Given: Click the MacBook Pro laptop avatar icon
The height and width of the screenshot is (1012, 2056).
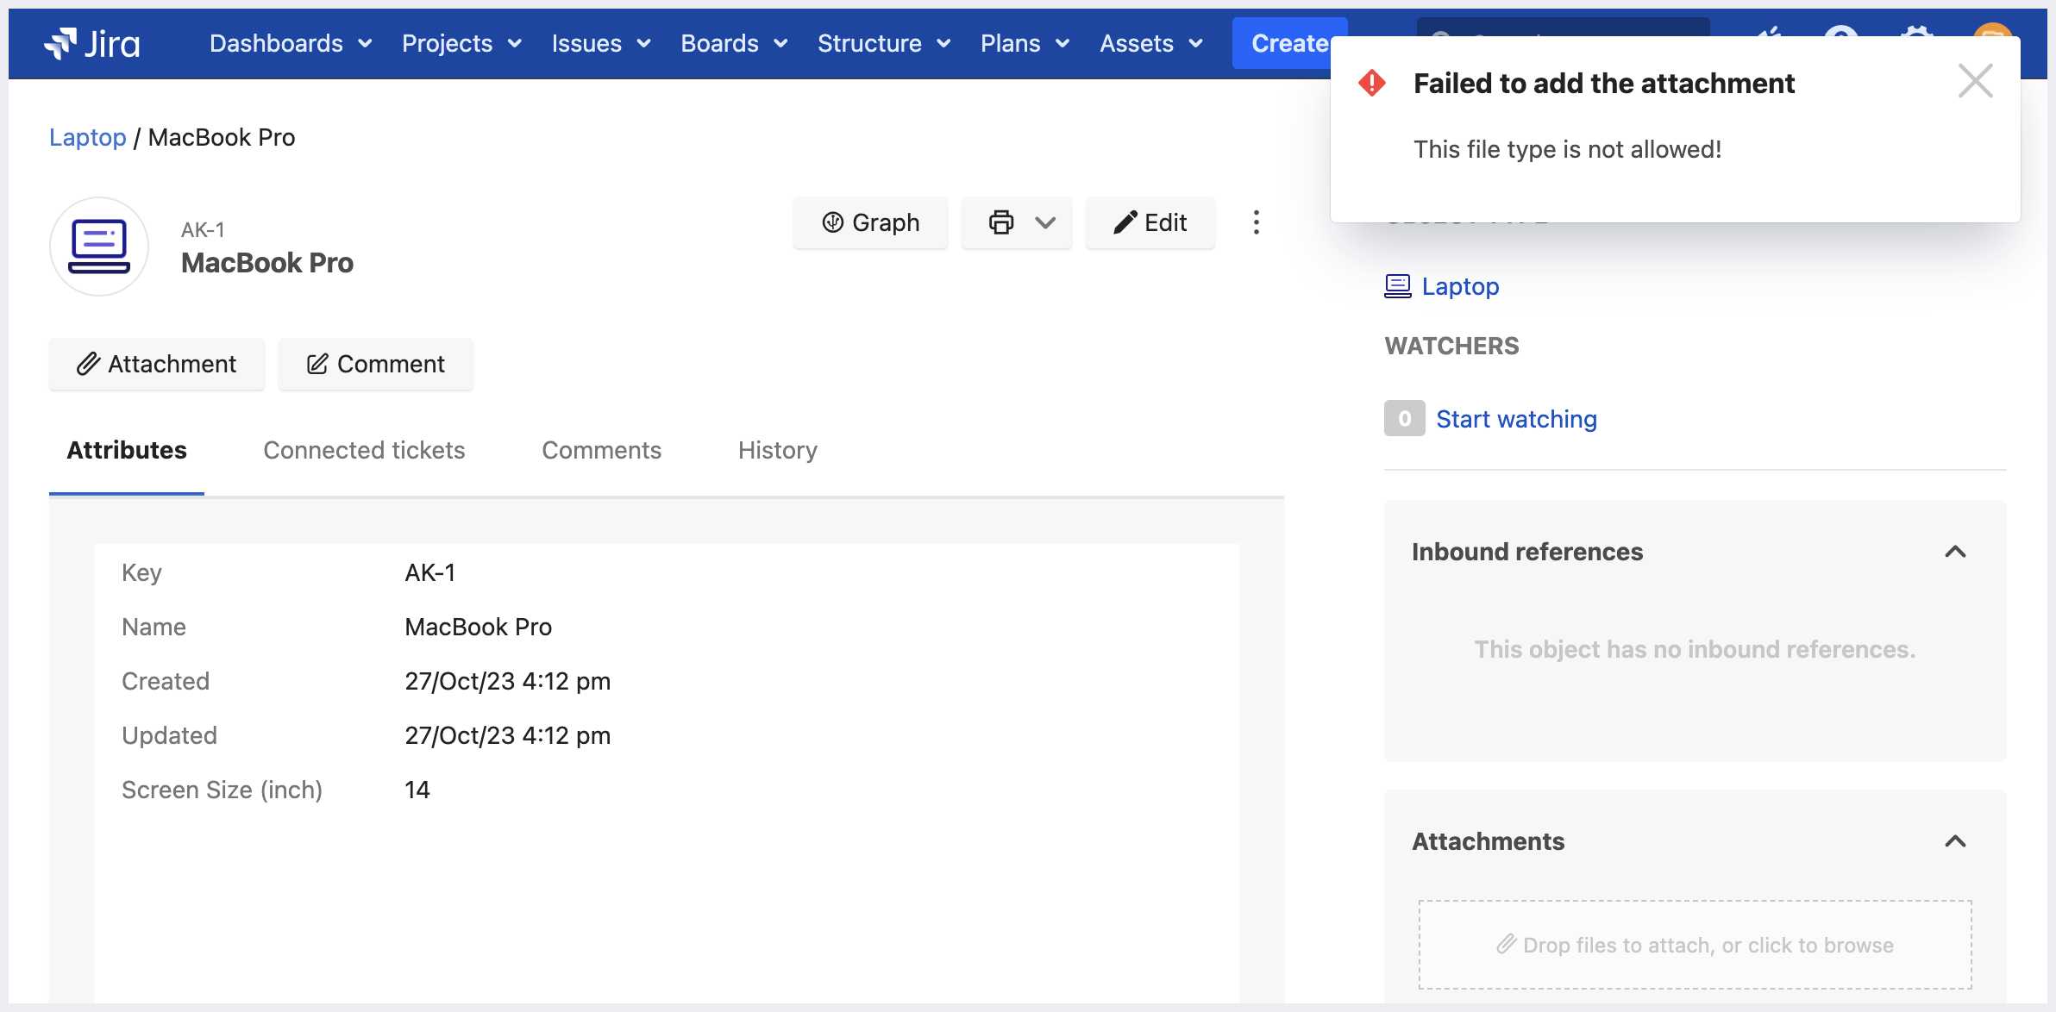Looking at the screenshot, I should tap(99, 247).
